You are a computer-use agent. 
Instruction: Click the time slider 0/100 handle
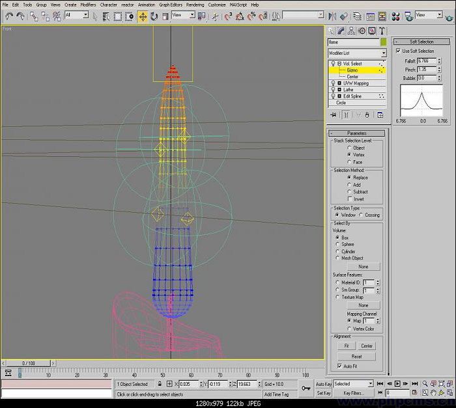(x=28, y=363)
